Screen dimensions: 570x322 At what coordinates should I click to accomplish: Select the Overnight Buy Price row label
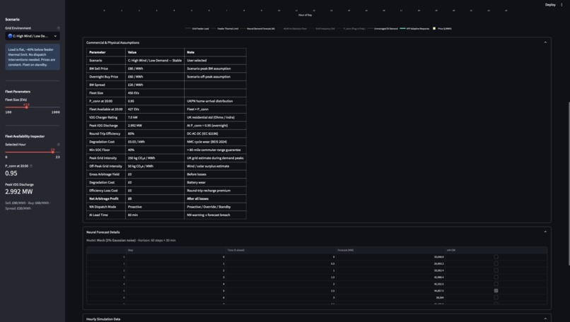coord(103,76)
